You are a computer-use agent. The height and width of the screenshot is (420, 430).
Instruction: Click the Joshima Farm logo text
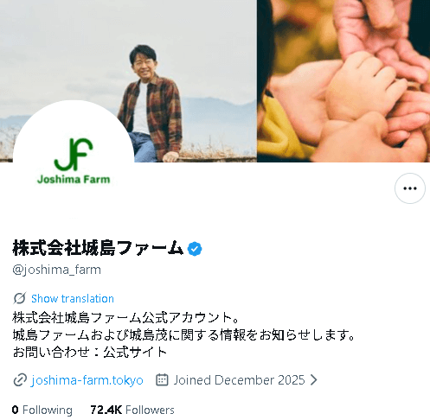coord(74,180)
